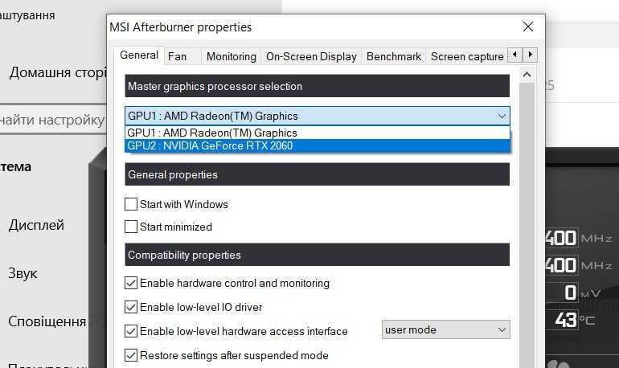Switch to the Benchmark tab

tap(394, 56)
